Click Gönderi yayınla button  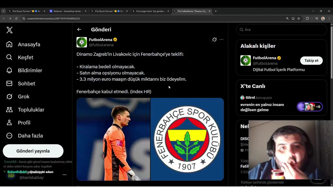pos(33,151)
